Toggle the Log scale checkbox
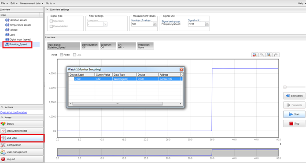The width and height of the screenshot is (306, 163). (74, 55)
